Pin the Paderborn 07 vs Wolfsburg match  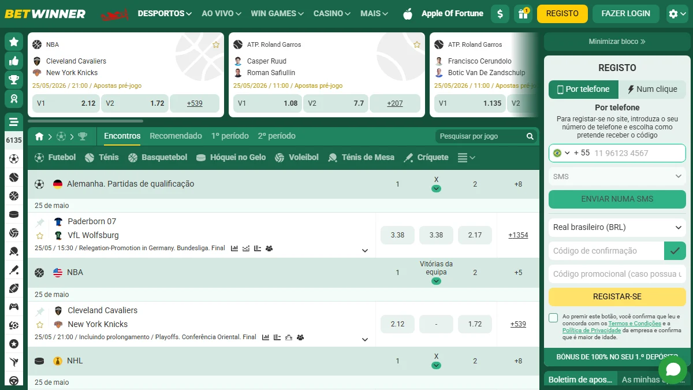(x=40, y=222)
